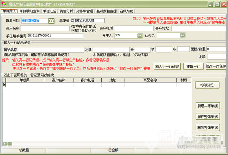Click the 单据号 input field
The height and width of the screenshot is (155, 228).
pyautogui.click(x=87, y=20)
